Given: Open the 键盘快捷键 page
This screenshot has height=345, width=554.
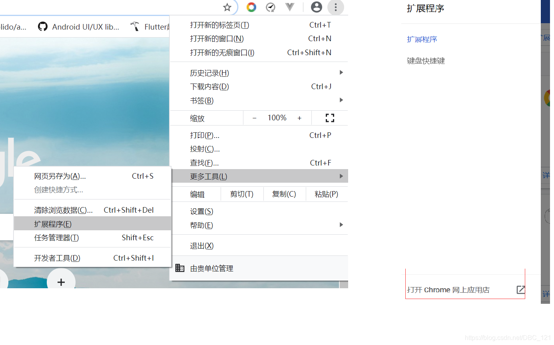Looking at the screenshot, I should click(425, 60).
